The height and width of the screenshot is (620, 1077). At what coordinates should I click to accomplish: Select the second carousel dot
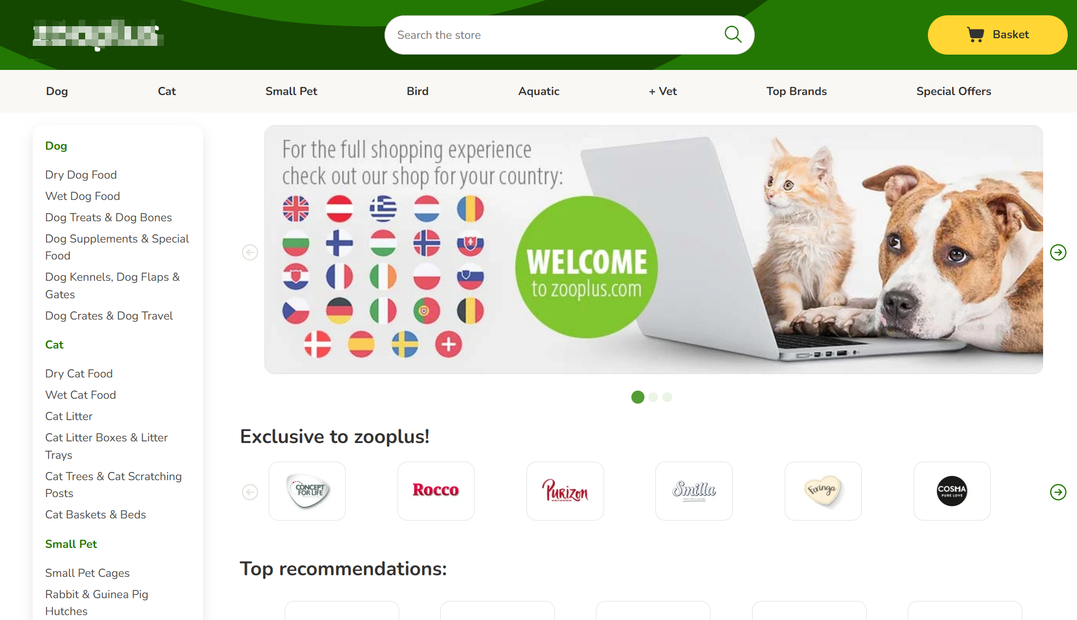(x=653, y=397)
